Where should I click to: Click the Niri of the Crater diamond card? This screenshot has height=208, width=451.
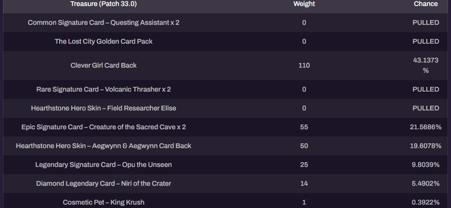pyautogui.click(x=104, y=184)
